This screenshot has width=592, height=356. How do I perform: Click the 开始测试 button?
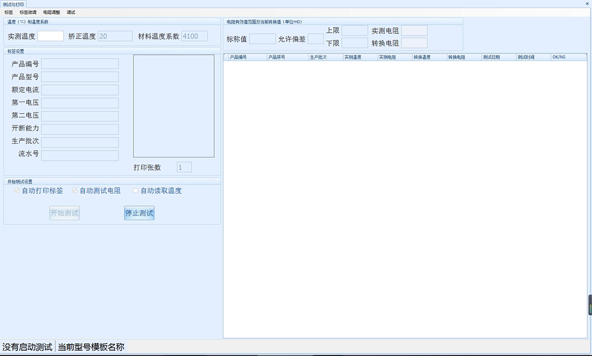click(x=65, y=213)
